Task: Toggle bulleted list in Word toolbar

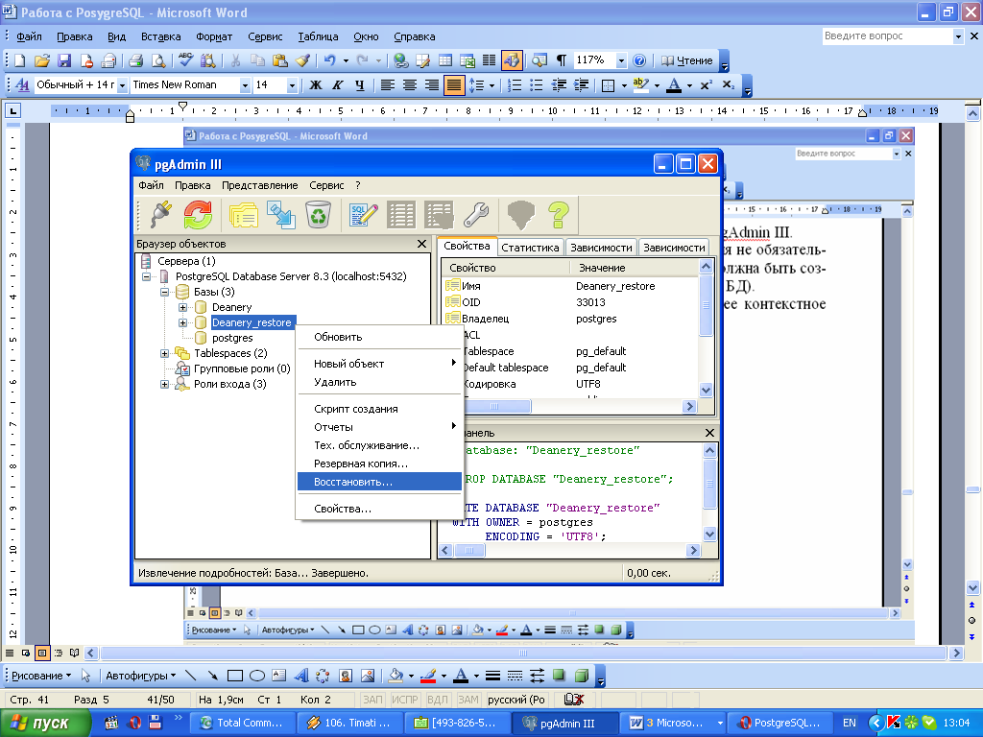Action: (536, 84)
